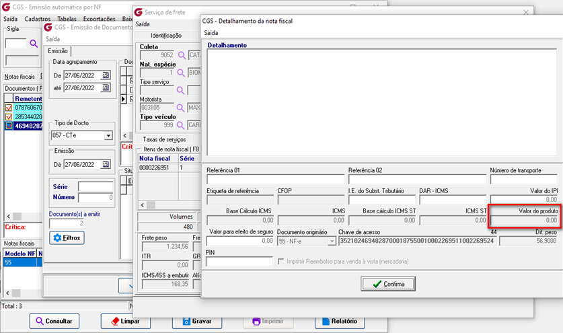Click the Relatório button
The image size is (563, 333).
coord(340,321)
